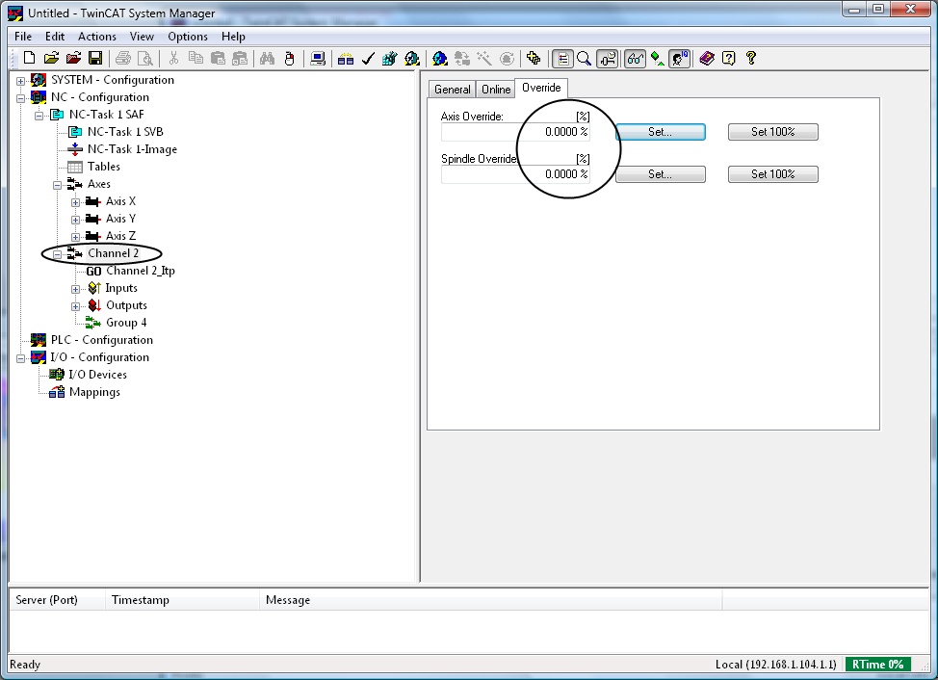Toggle the glasses watch button

[635, 58]
